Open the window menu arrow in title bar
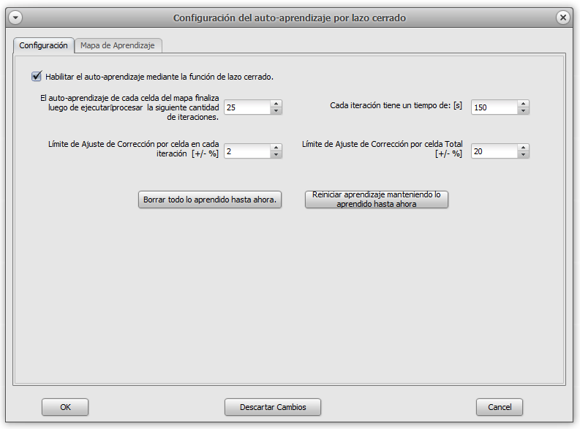 click(x=15, y=18)
